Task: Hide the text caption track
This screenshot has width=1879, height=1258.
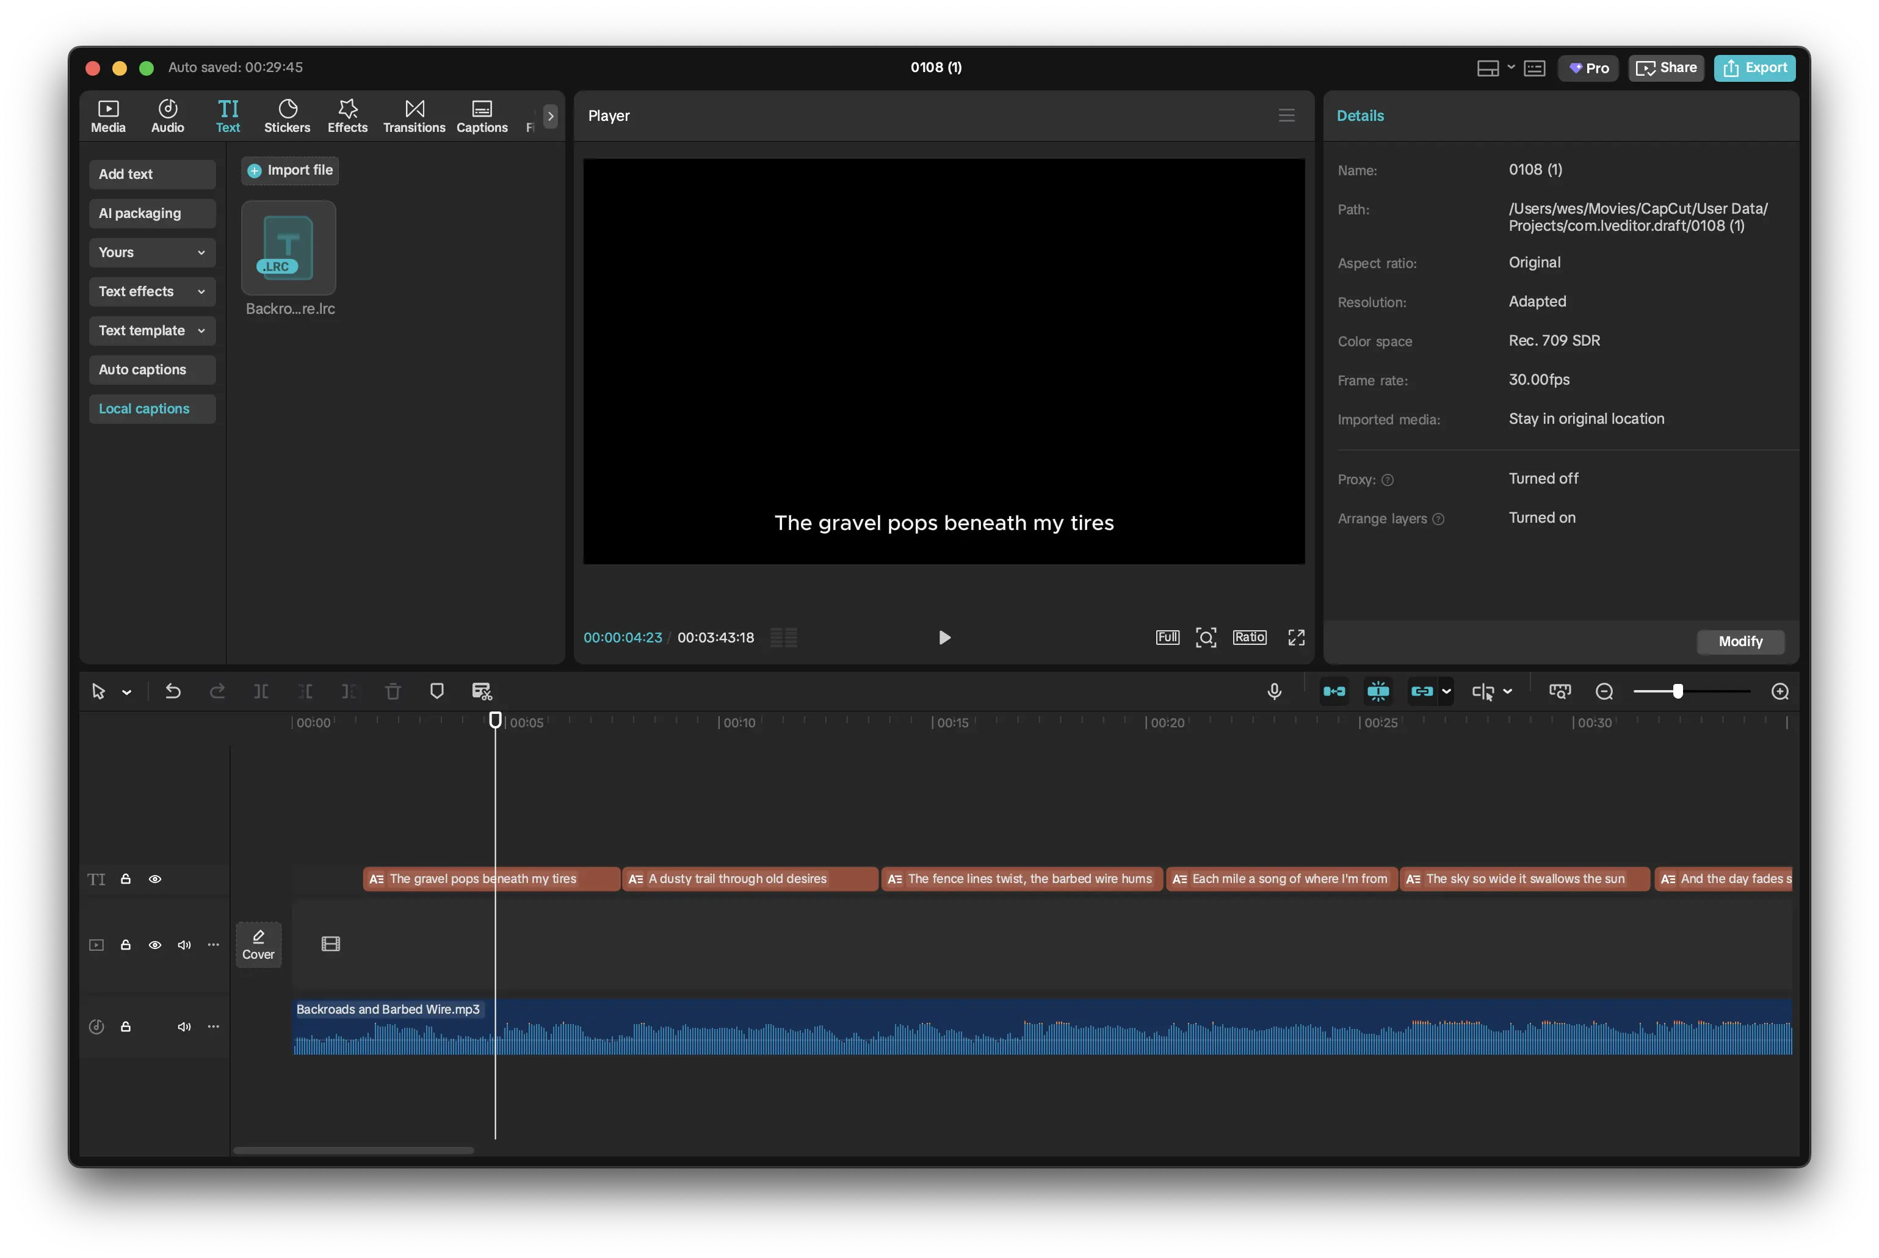Action: (x=155, y=879)
